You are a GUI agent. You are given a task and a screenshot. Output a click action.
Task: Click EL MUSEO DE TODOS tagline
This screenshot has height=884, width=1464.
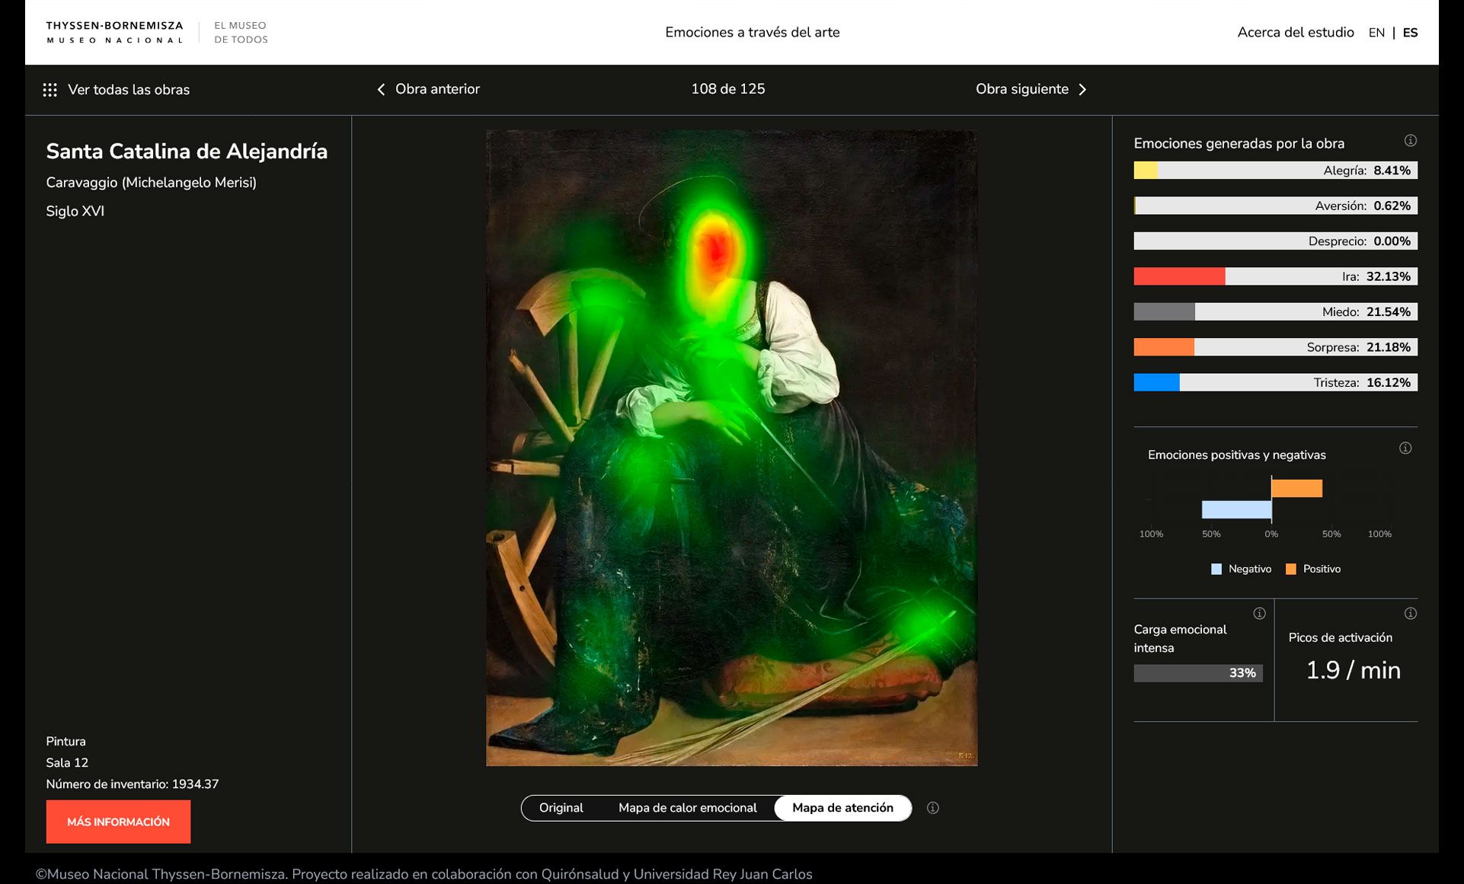coord(241,32)
